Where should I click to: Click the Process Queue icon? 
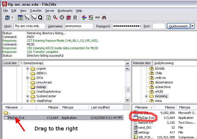(55, 18)
